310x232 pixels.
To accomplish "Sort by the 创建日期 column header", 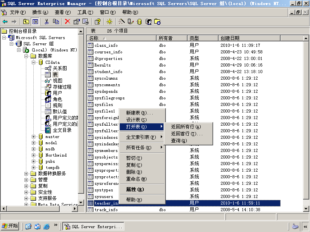I will pos(249,38).
